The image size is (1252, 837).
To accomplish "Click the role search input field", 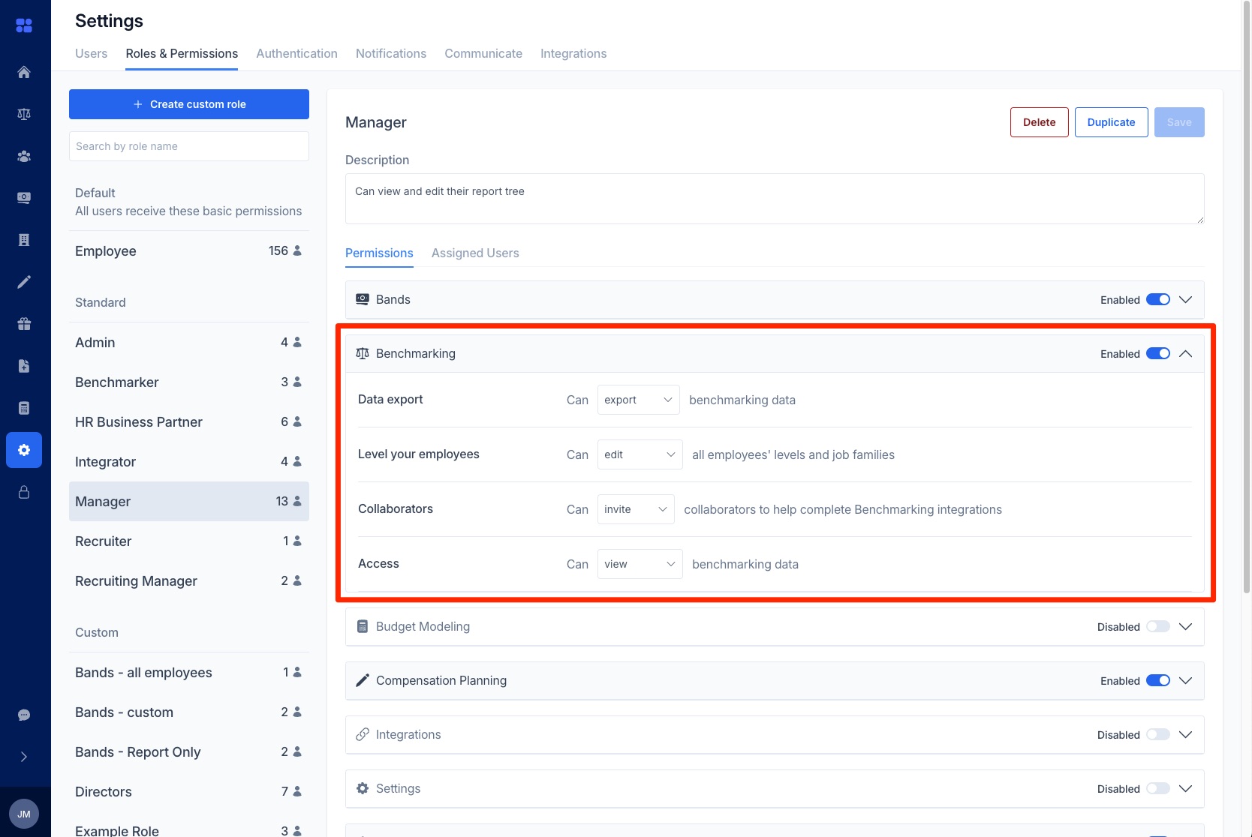I will coord(188,145).
